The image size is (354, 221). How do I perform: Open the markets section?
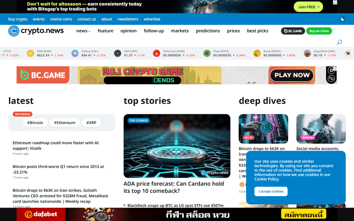tap(180, 31)
